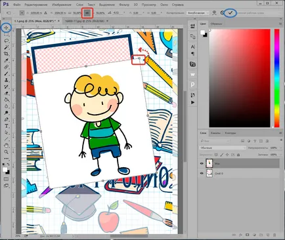Select the Pen tool
The height and width of the screenshot is (240, 285).
pyautogui.click(x=6, y=119)
